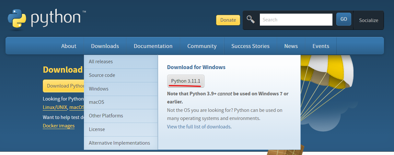The width and height of the screenshot is (394, 155).
Task: Open the Socialize menu
Action: click(369, 20)
